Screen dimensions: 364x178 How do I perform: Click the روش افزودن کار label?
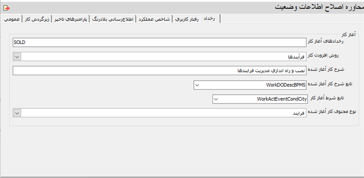tap(324, 55)
